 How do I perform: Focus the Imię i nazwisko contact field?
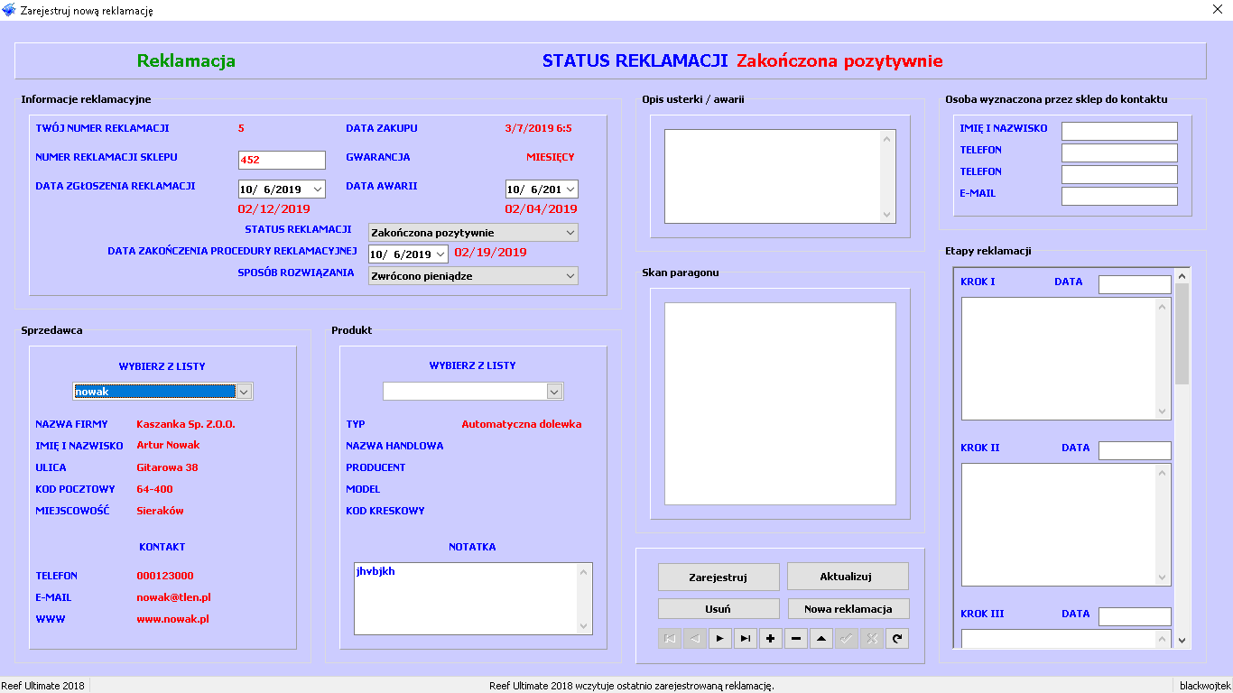pos(1118,132)
